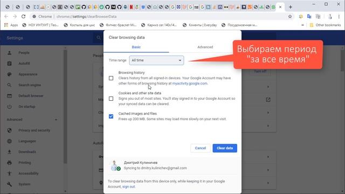Click the sign out link

pos(128,186)
